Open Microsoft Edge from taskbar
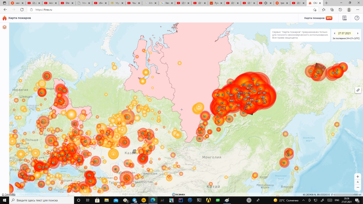The image size is (363, 204). click(x=153, y=200)
